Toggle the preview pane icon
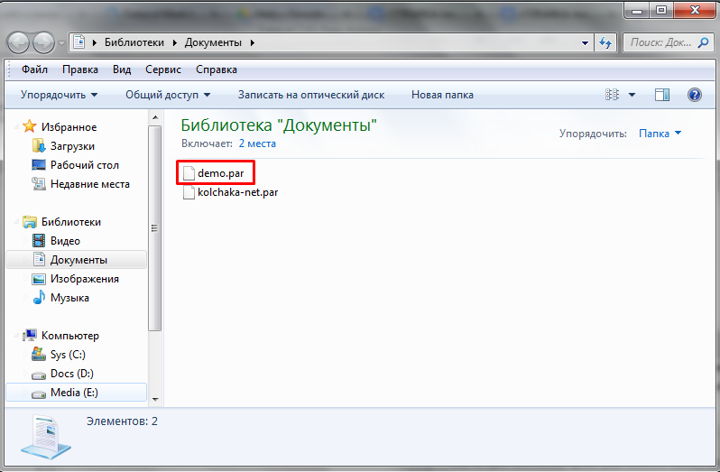 pyautogui.click(x=661, y=95)
